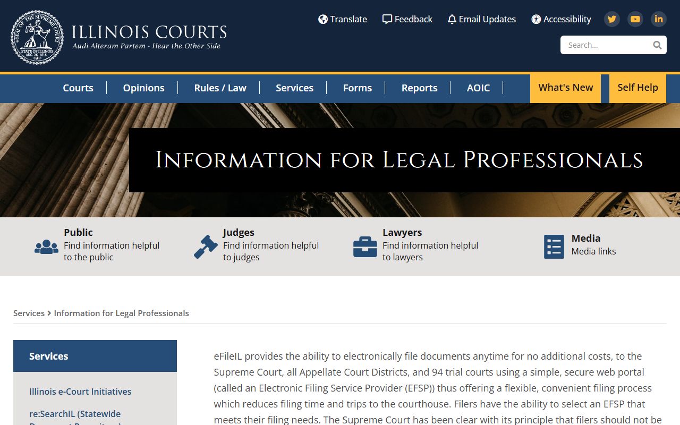Open the Reports menu

point(419,88)
